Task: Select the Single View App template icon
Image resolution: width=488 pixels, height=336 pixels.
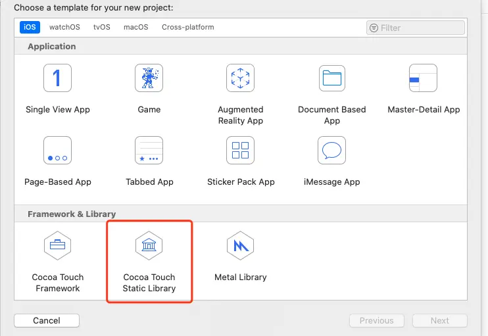Action: pyautogui.click(x=58, y=78)
